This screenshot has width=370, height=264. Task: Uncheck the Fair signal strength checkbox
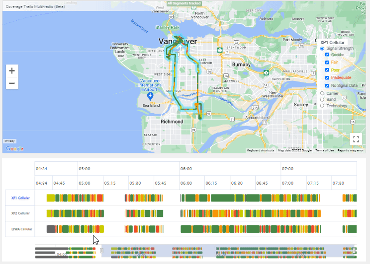(x=327, y=63)
